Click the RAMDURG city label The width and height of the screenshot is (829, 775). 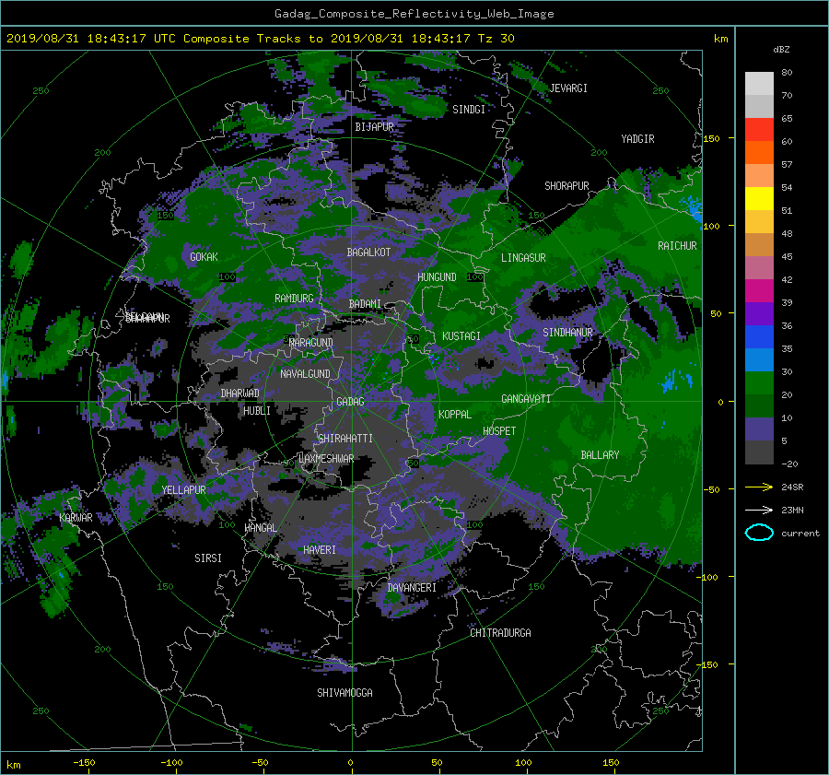tap(294, 299)
